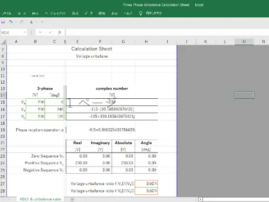Select row 27 header

click(3, 184)
